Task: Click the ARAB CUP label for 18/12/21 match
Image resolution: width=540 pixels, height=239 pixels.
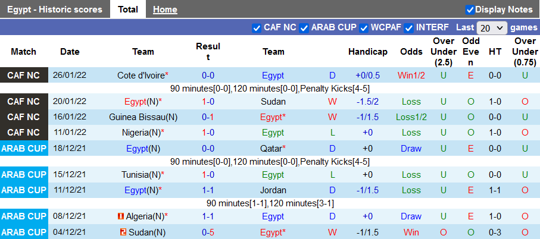Action: 24,149
